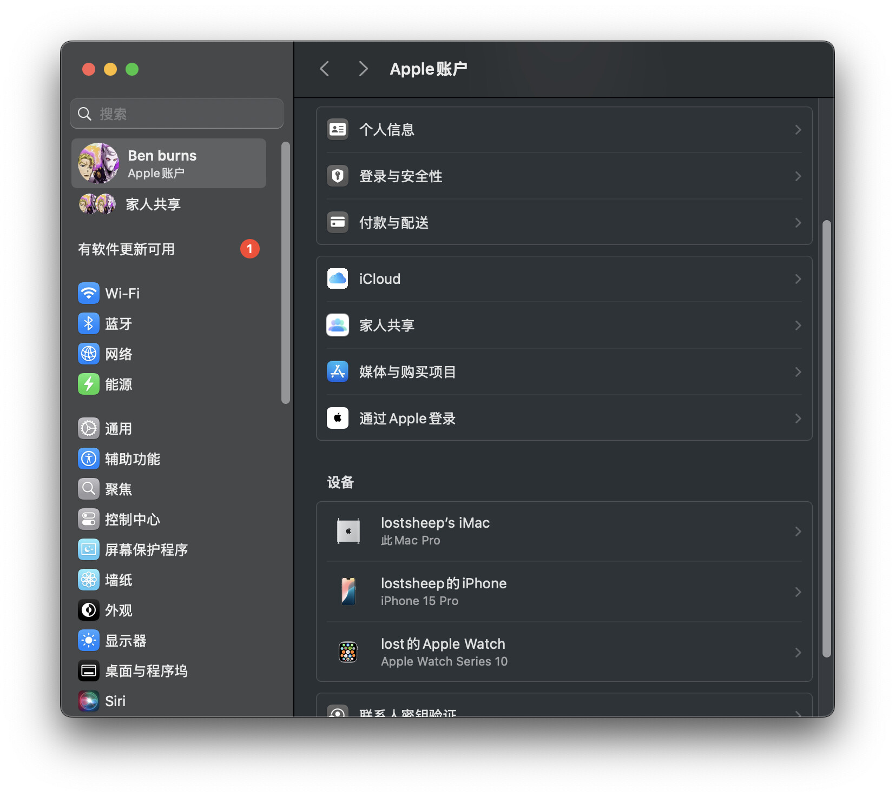Click the 媒体与购买项目 App Store icon

coord(338,372)
